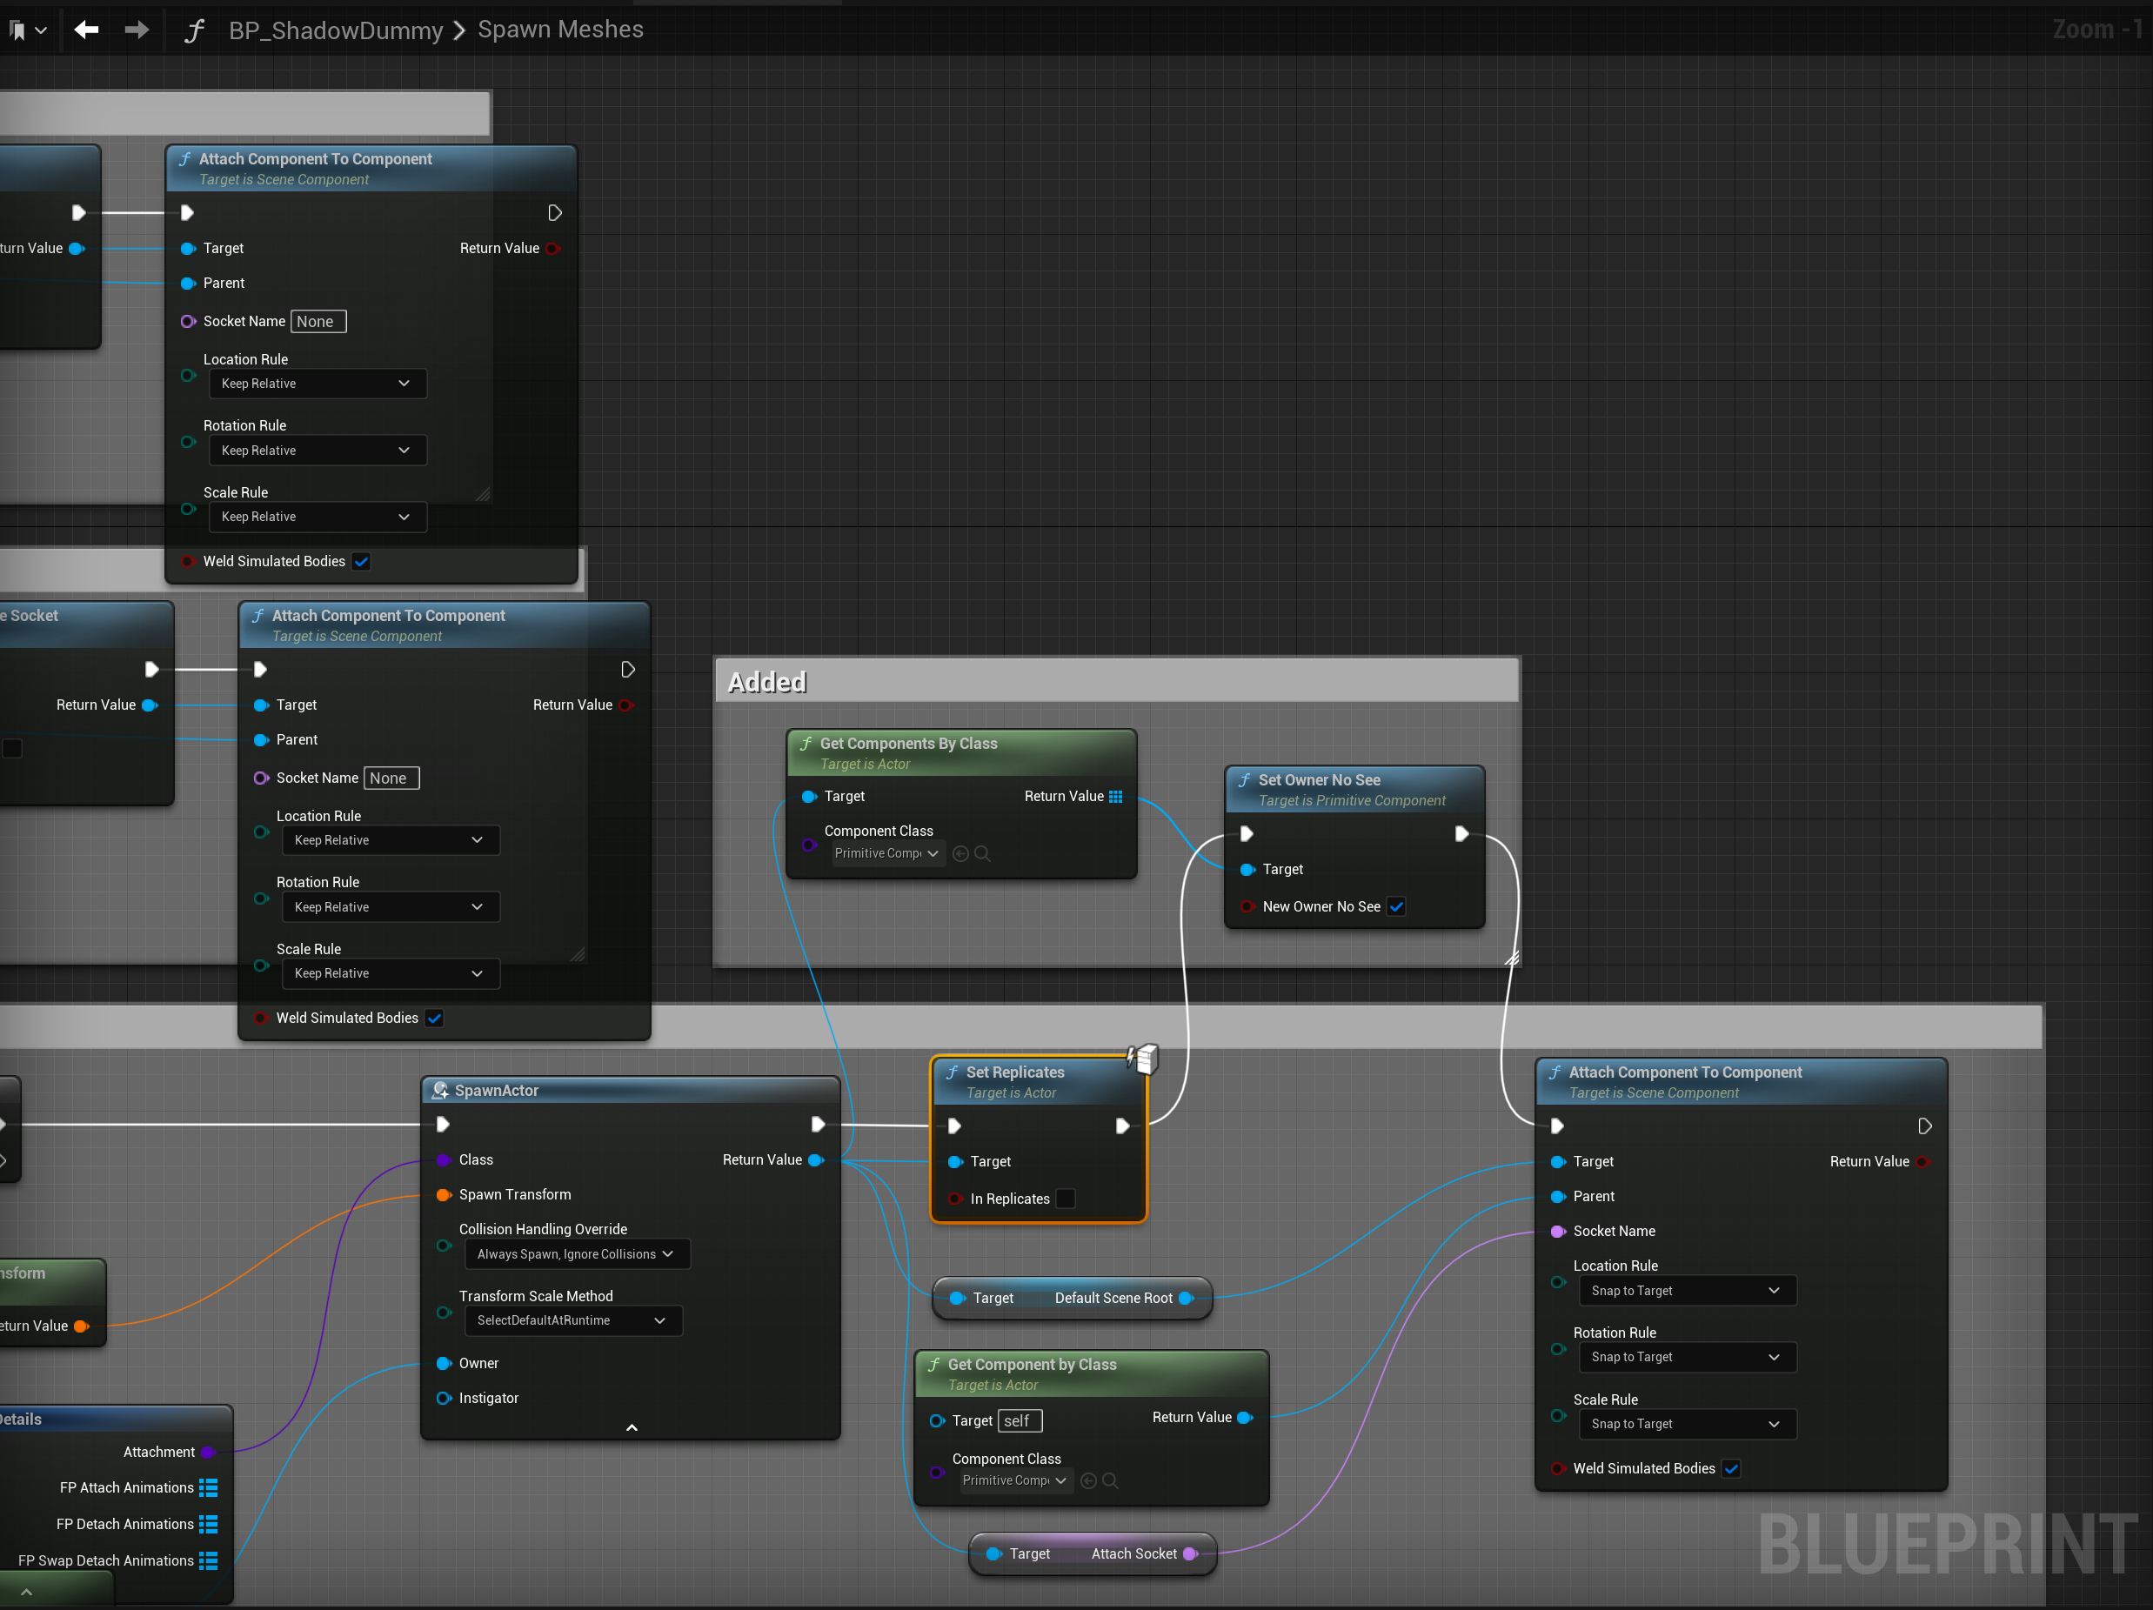Viewport: 2153px width, 1610px height.
Task: Click the forward navigation arrow
Action: tap(137, 30)
